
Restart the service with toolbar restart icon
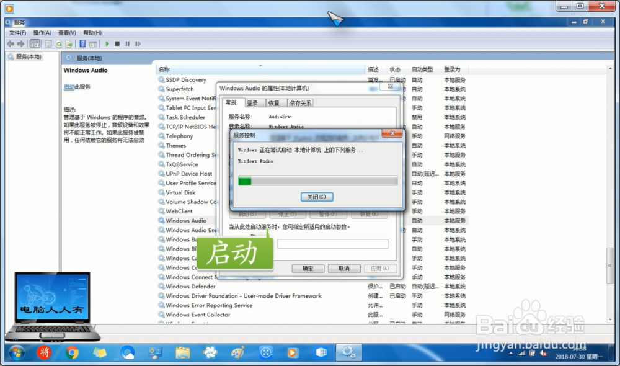138,44
